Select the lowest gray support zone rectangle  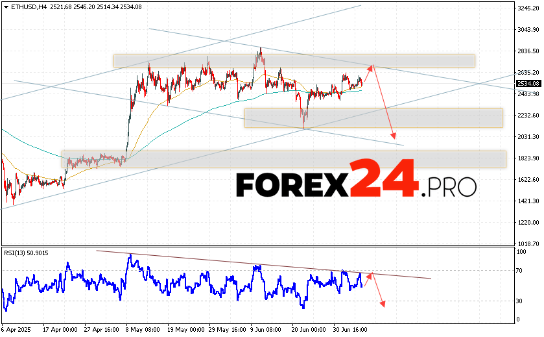(x=283, y=159)
